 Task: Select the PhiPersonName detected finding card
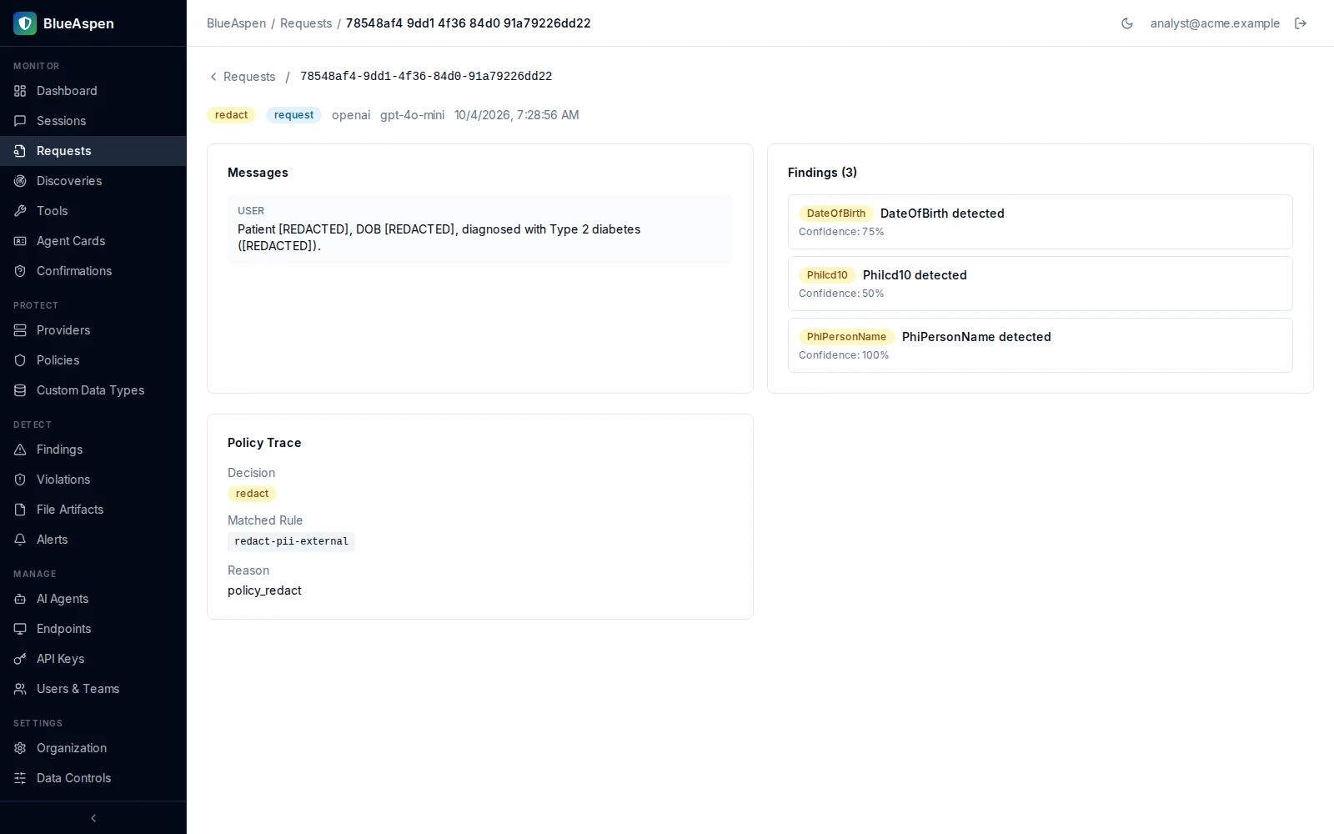1041,345
